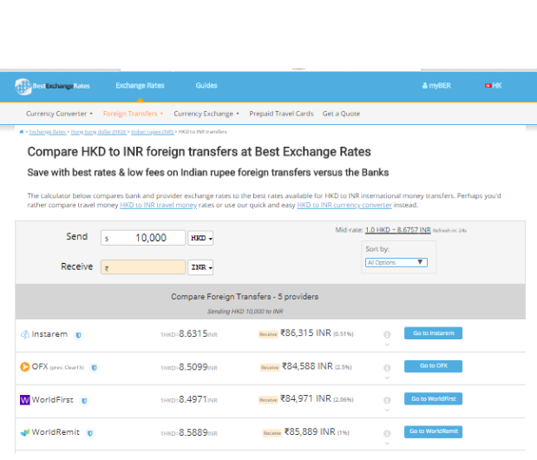Open the INR receive currency dropdown
Viewport: 537px width, 460px height.
coord(200,267)
